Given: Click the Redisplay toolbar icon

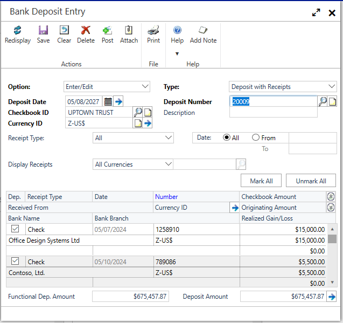Looking at the screenshot, I should (x=17, y=30).
